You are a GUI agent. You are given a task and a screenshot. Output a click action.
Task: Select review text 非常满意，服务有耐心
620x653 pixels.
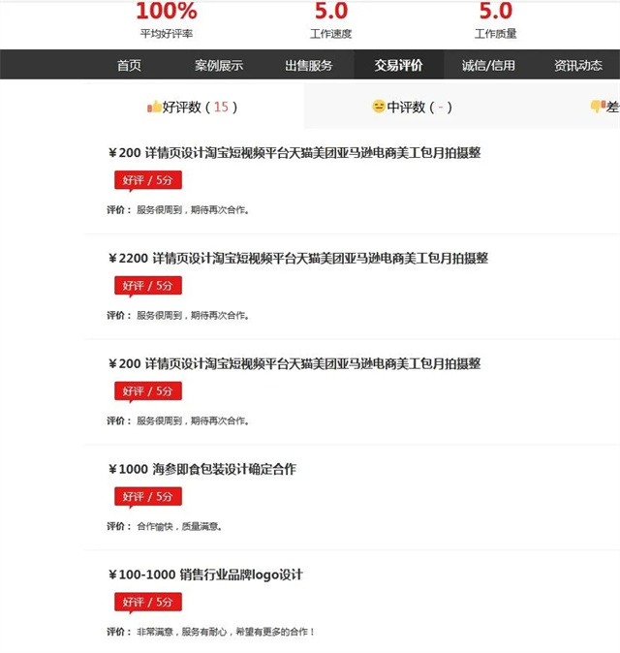(226, 633)
